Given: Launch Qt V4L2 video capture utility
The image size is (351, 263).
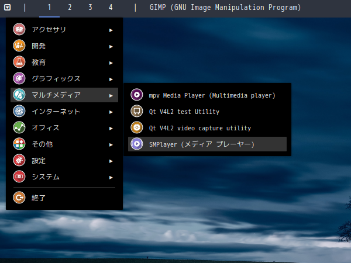Looking at the screenshot, I should click(207, 127).
